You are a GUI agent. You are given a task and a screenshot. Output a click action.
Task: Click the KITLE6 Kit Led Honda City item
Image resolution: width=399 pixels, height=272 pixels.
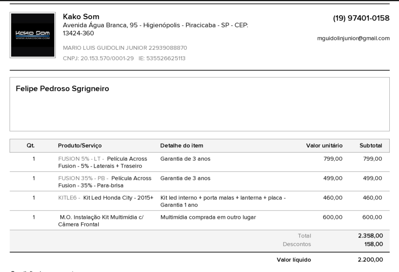(106, 198)
